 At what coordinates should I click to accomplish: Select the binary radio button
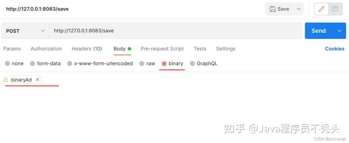(x=164, y=64)
